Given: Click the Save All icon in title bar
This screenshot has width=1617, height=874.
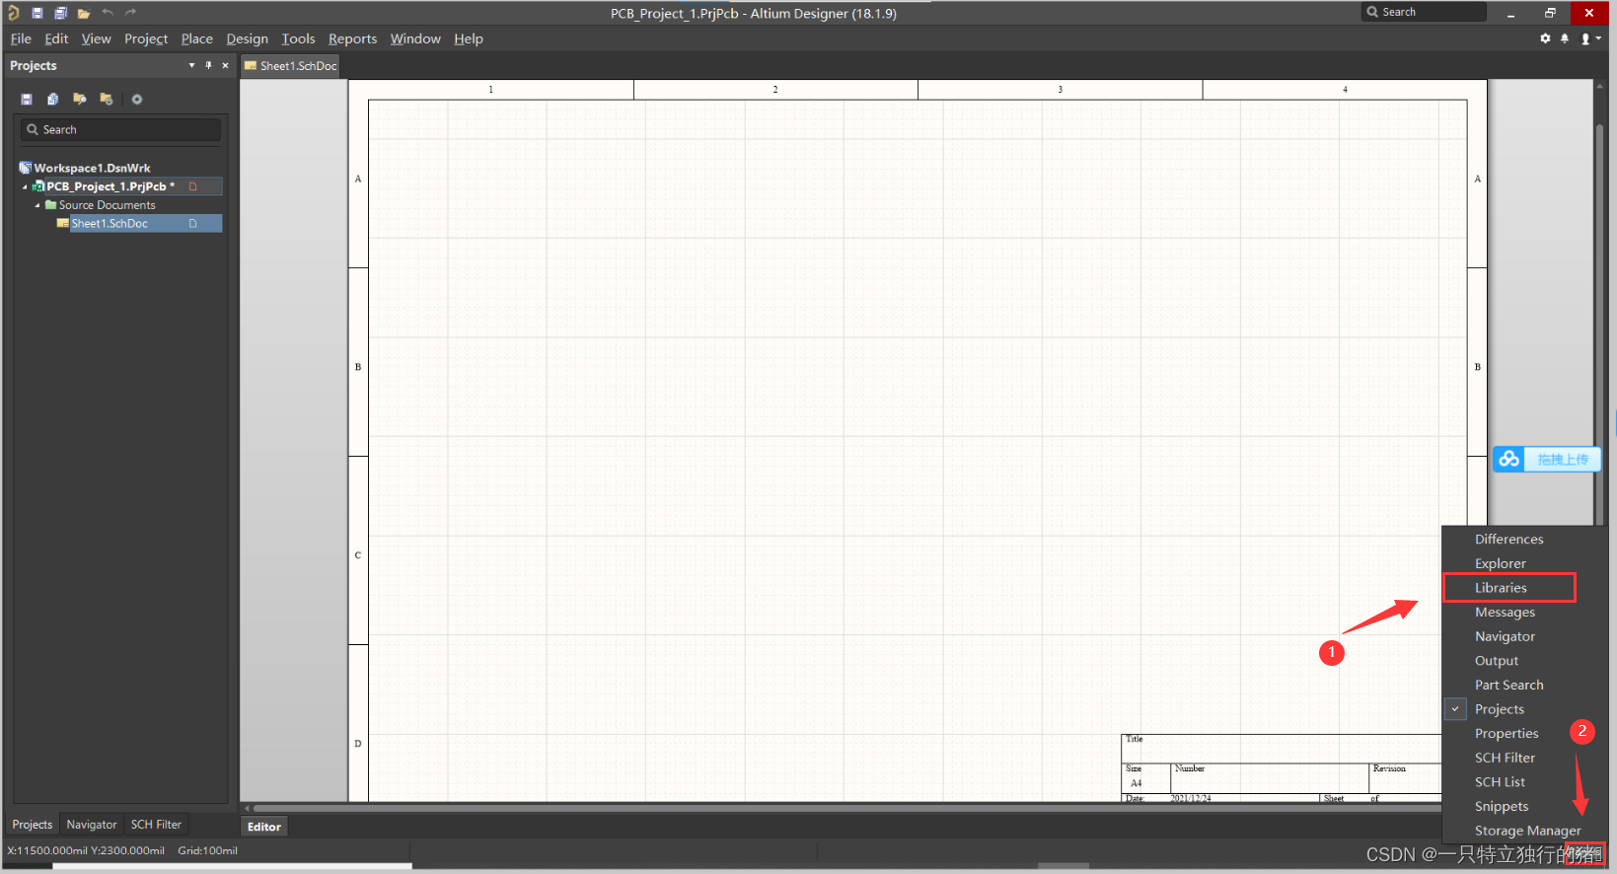Looking at the screenshot, I should pyautogui.click(x=60, y=13).
